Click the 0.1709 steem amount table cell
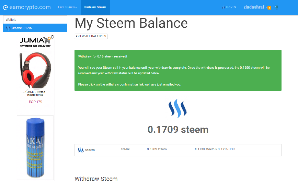This screenshot has height=182, width=298. [157, 149]
